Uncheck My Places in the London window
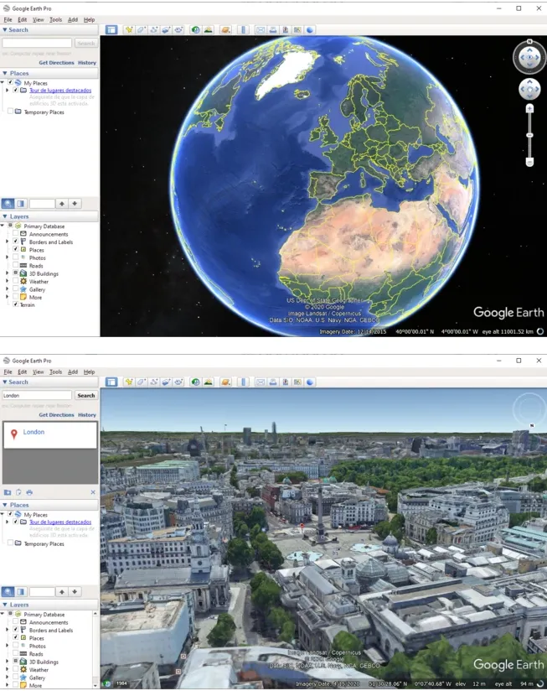Image resolution: width=547 pixels, height=691 pixels. [10, 514]
